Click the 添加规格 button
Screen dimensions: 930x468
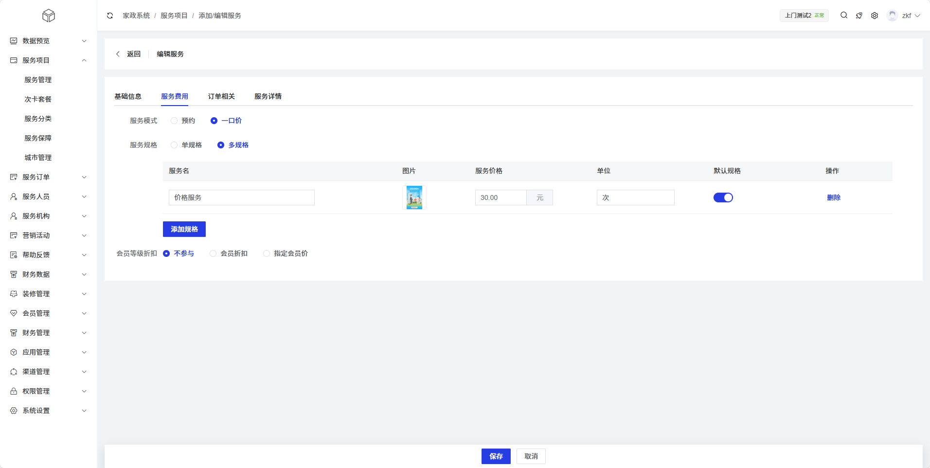pos(184,229)
